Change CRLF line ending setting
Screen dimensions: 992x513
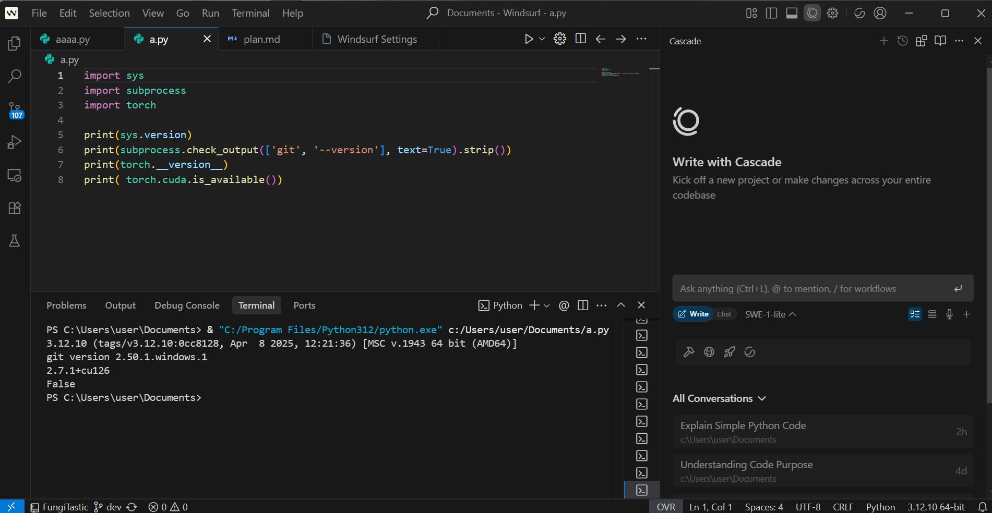843,507
